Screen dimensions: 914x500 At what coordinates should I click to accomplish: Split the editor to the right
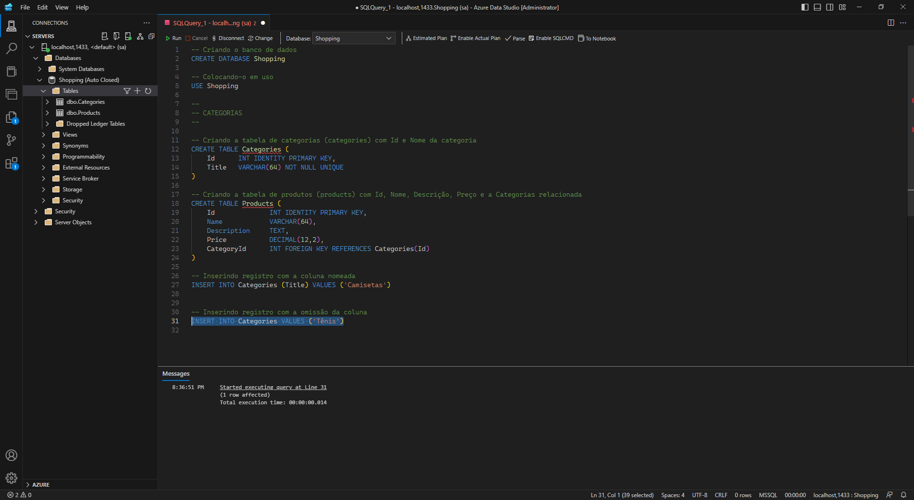click(891, 23)
